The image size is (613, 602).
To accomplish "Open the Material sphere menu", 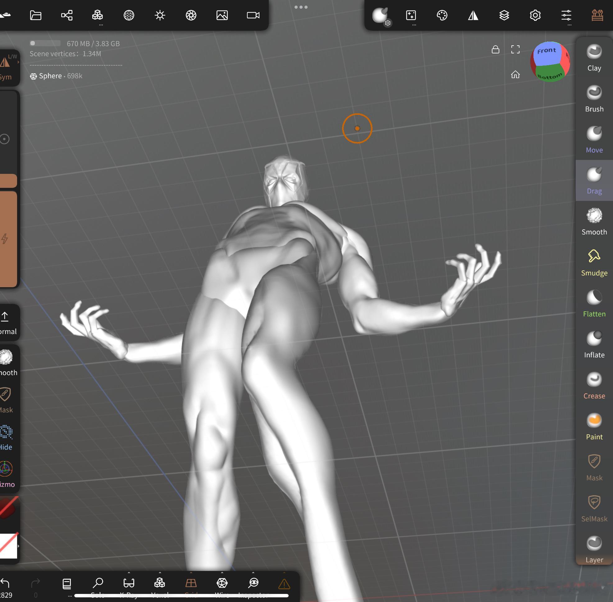I will [129, 15].
